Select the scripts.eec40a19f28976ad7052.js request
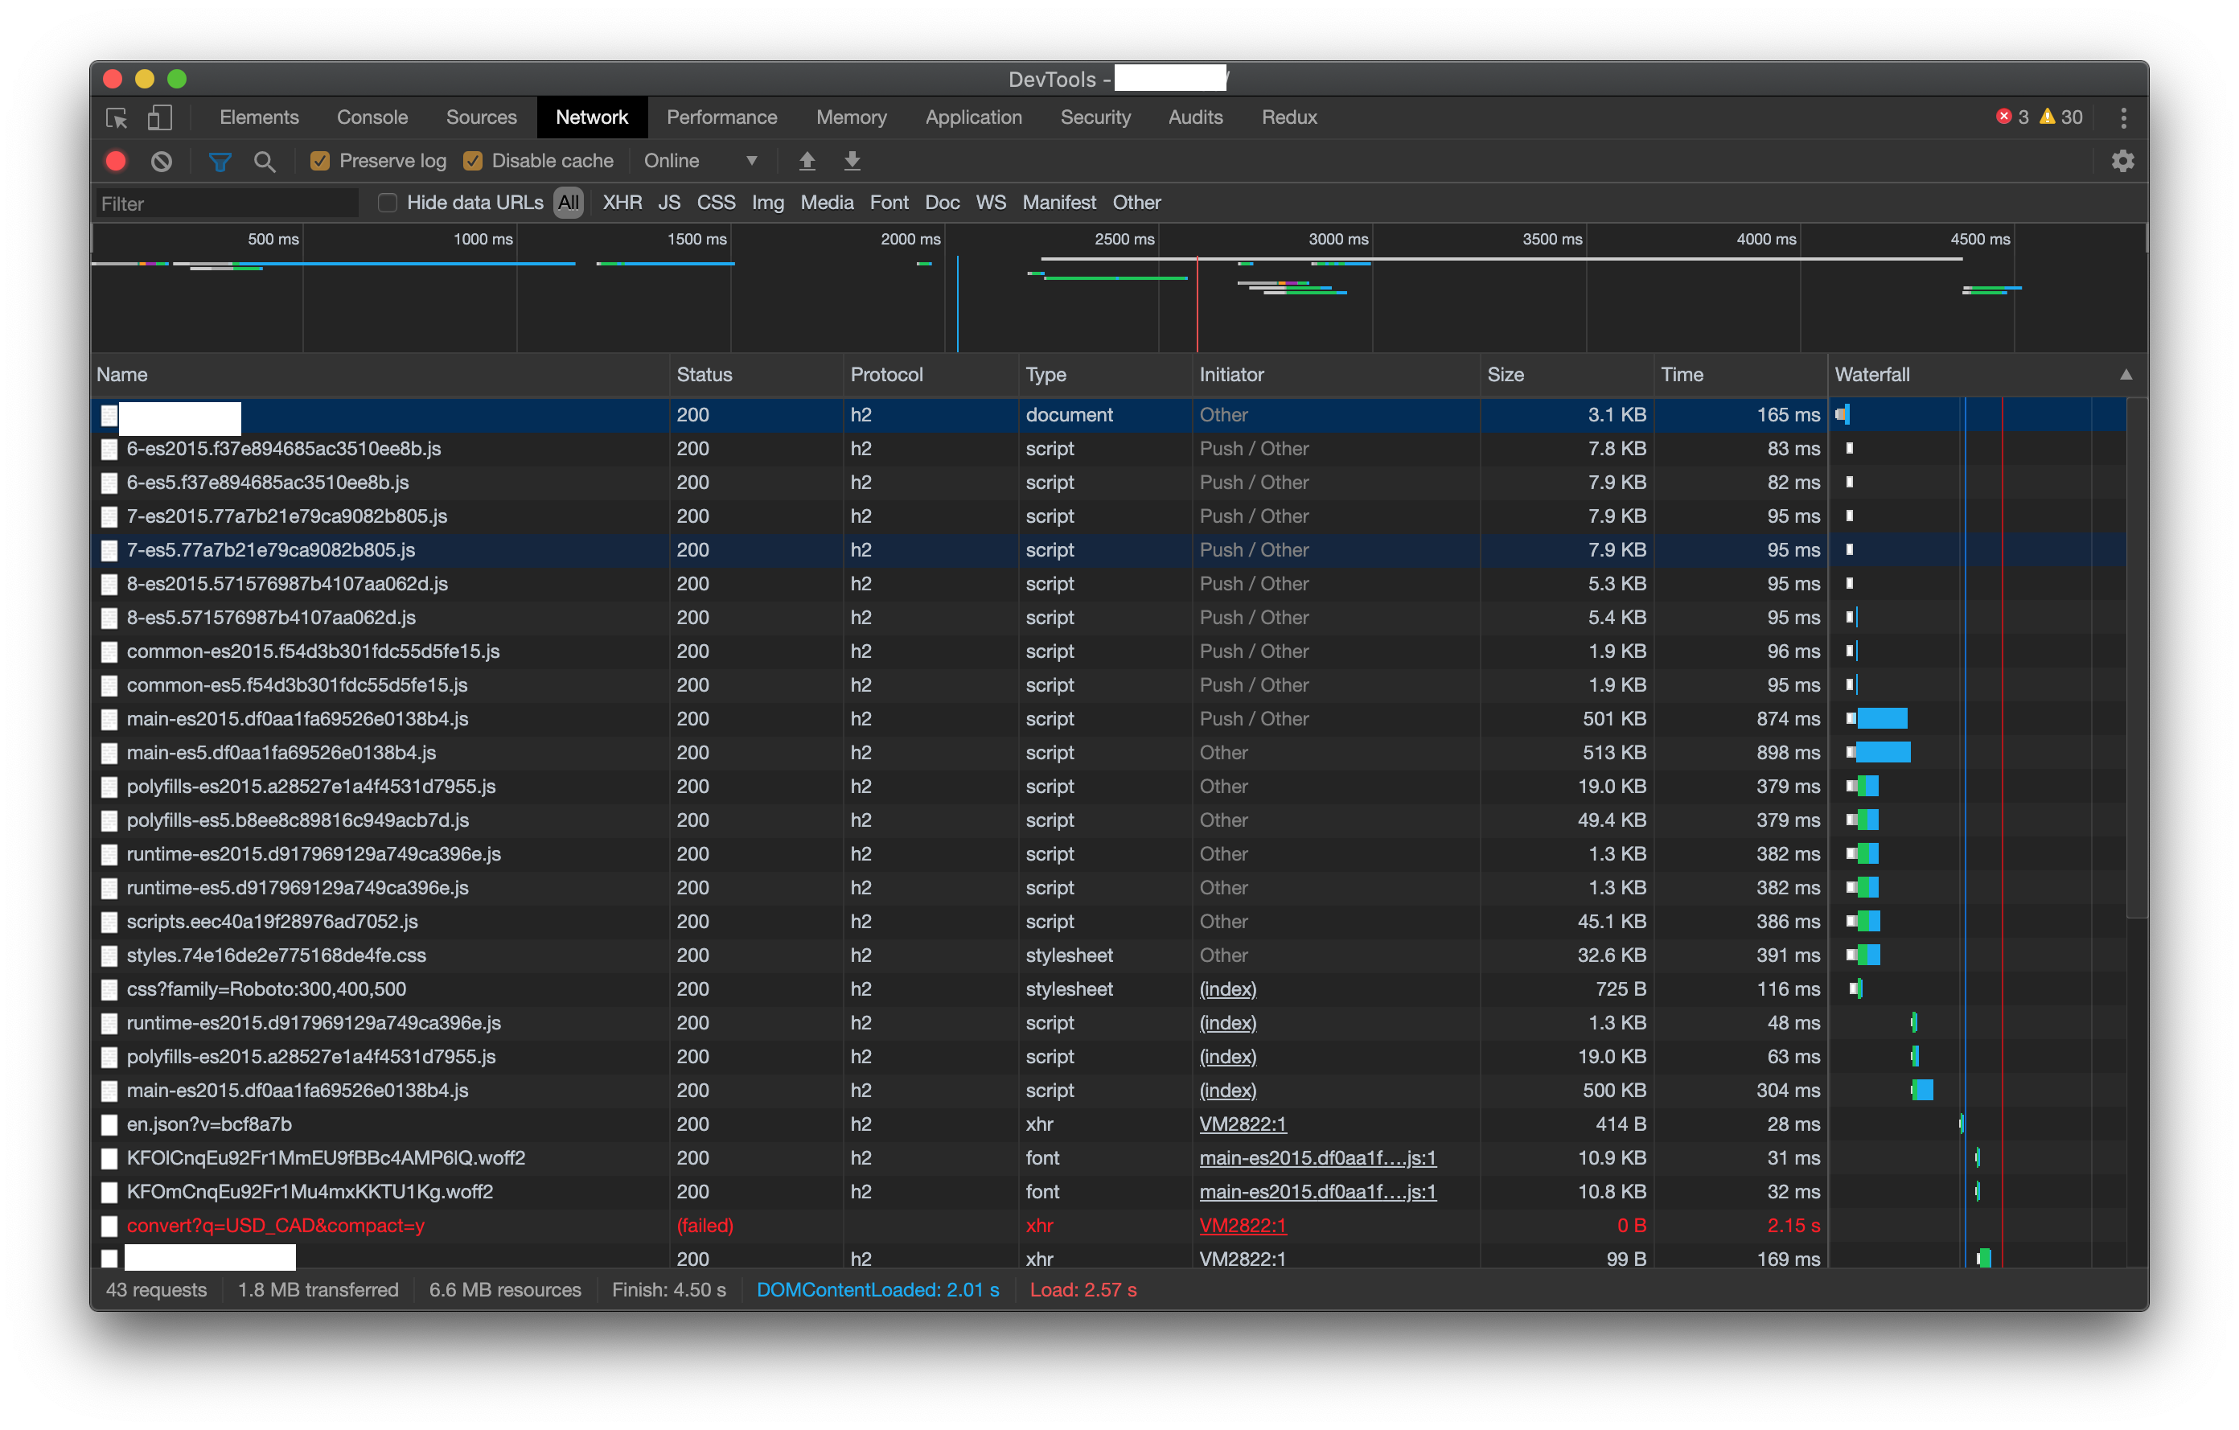 (1108, 923)
